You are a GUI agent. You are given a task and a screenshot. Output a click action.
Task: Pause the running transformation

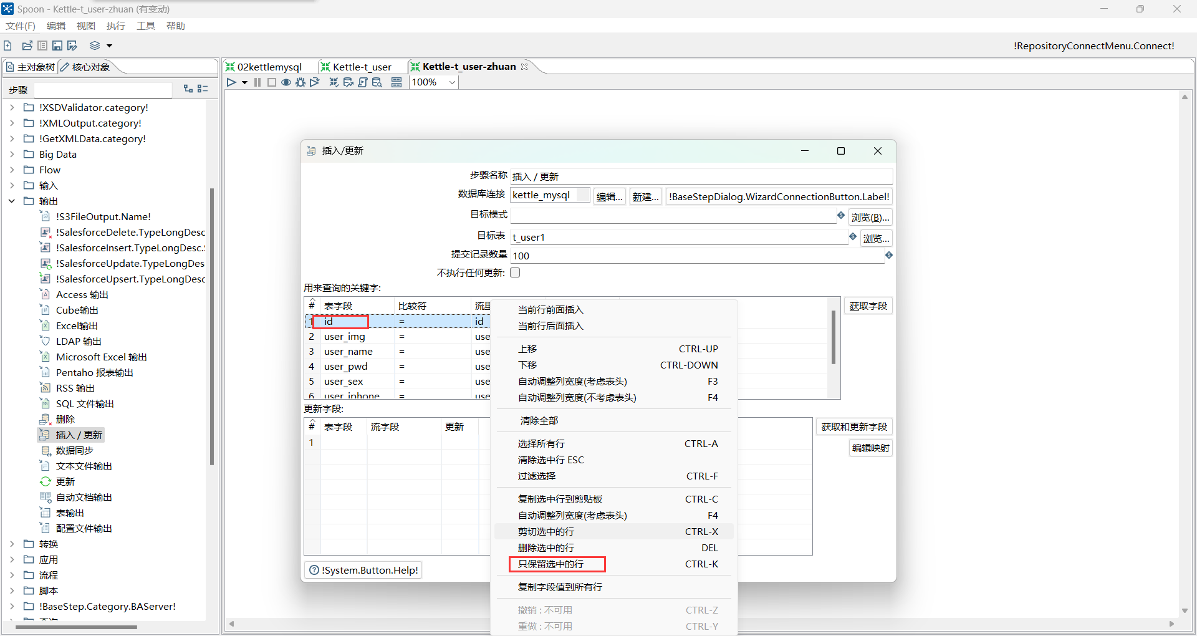[257, 82]
